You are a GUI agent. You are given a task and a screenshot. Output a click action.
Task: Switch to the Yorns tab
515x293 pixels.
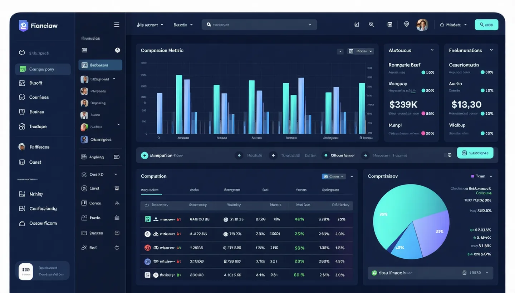301,190
